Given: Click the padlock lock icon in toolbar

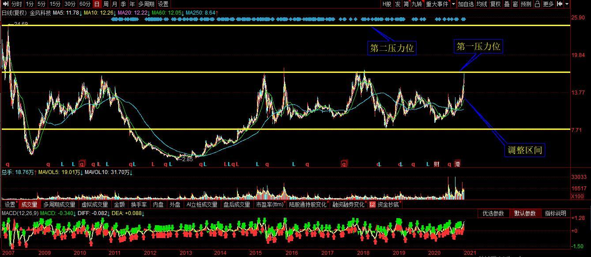Looking at the screenshot, I should (537, 4).
